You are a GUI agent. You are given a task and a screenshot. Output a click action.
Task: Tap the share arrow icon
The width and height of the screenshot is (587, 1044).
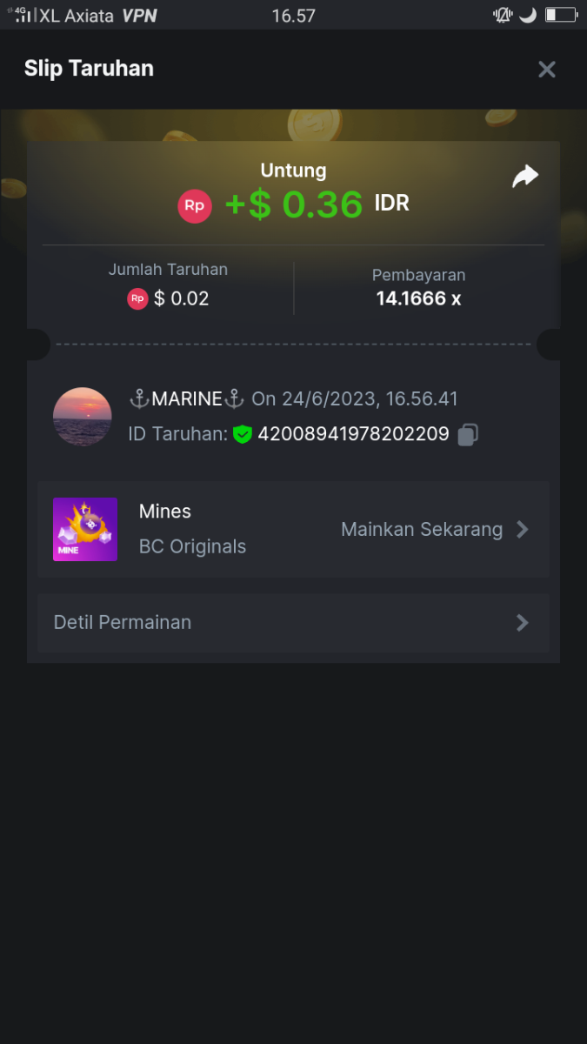[524, 177]
